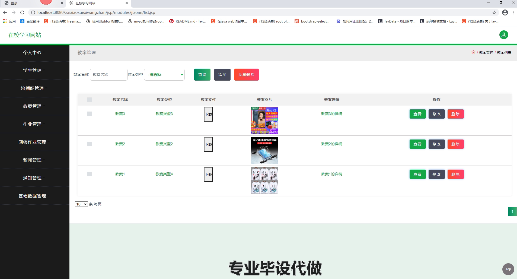Click 删除 for 教案3

point(456,114)
